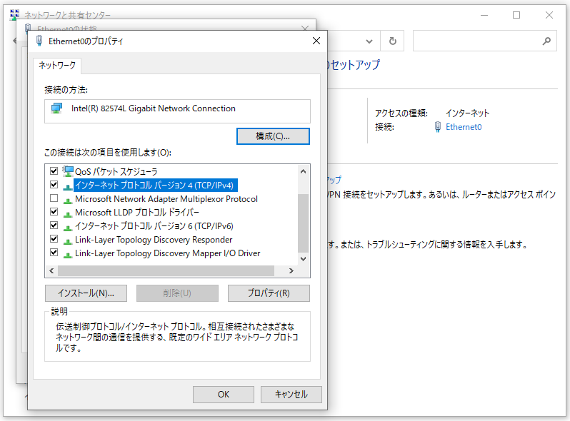Click the TCP/IPv4 protocol icon
The width and height of the screenshot is (570, 421).
(68, 186)
